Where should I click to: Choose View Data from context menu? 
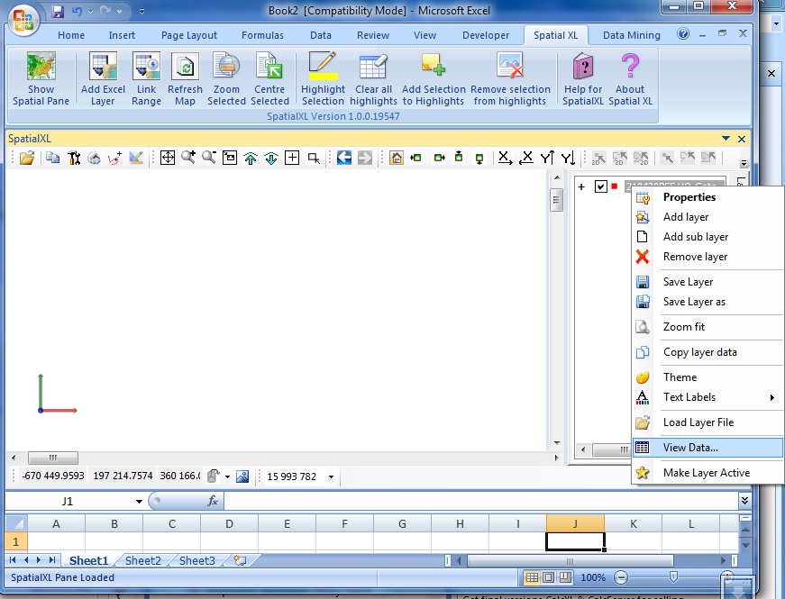(689, 448)
